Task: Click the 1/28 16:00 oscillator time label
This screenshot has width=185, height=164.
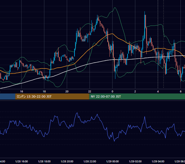Action: 21,161
